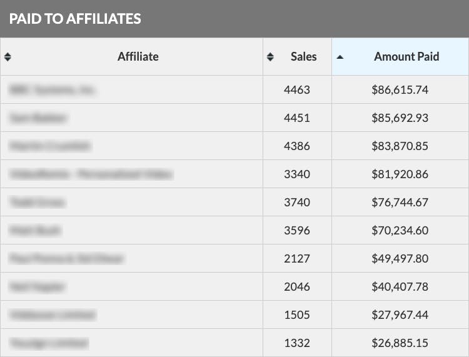469x357 pixels.
Task: Select the sales cell showing 3740
Action: [x=297, y=203]
